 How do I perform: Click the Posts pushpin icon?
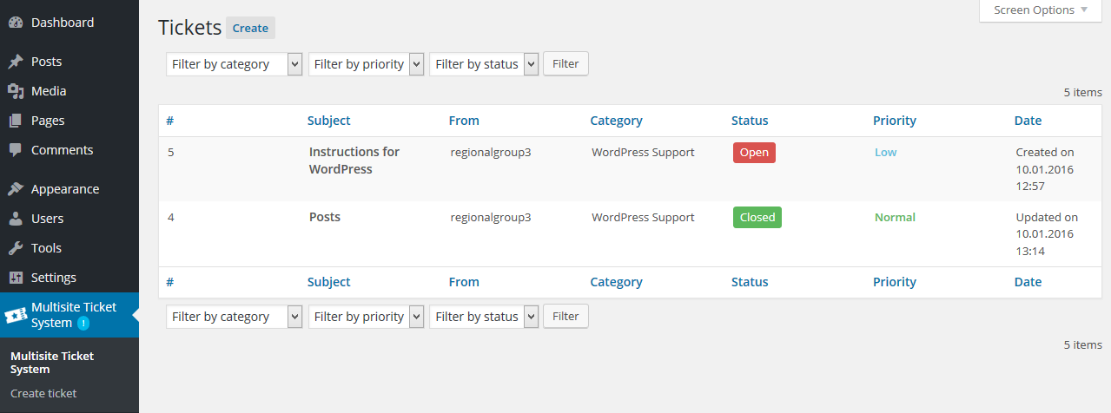[x=16, y=62]
